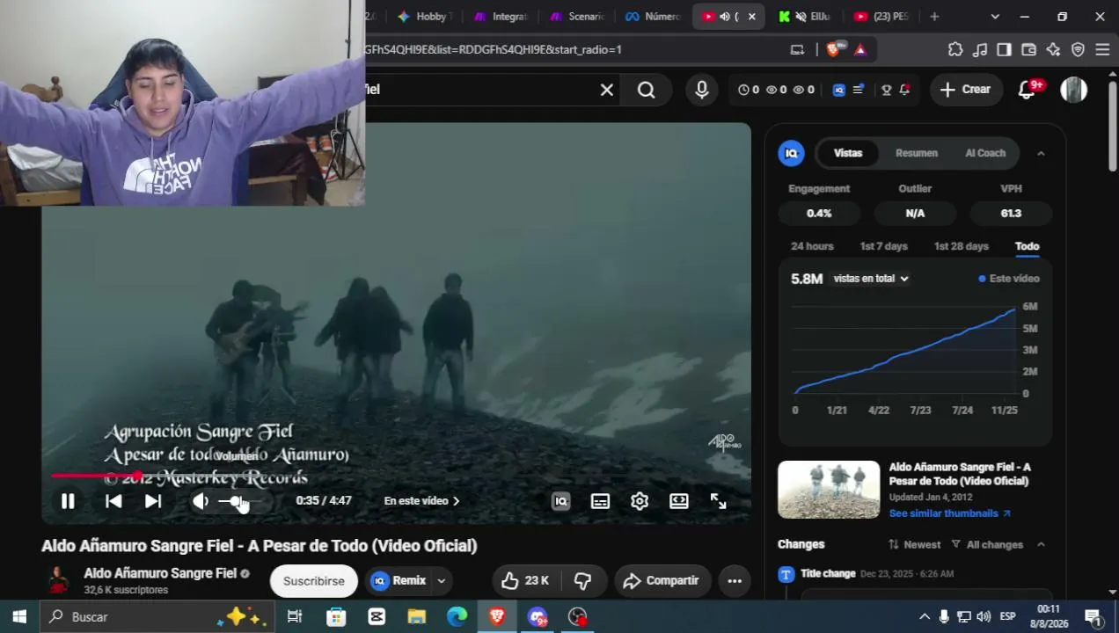The image size is (1119, 633).
Task: Expand the Remix dropdown arrow
Action: (x=442, y=581)
